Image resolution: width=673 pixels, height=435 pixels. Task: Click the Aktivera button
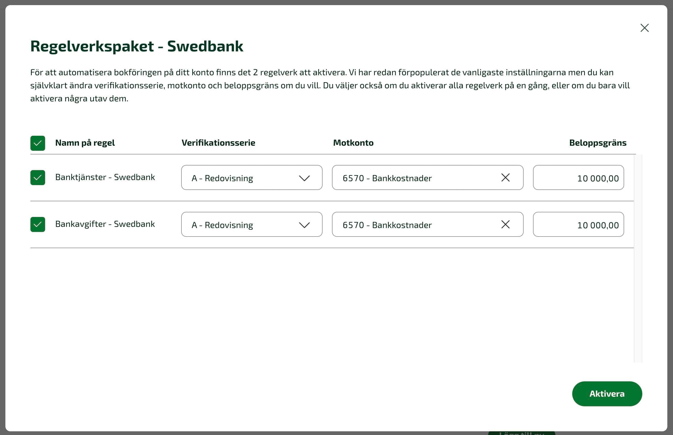click(607, 394)
